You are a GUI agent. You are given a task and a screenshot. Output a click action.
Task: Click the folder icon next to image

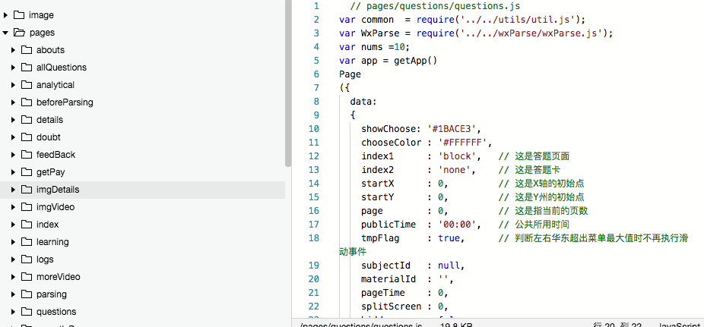(19, 15)
